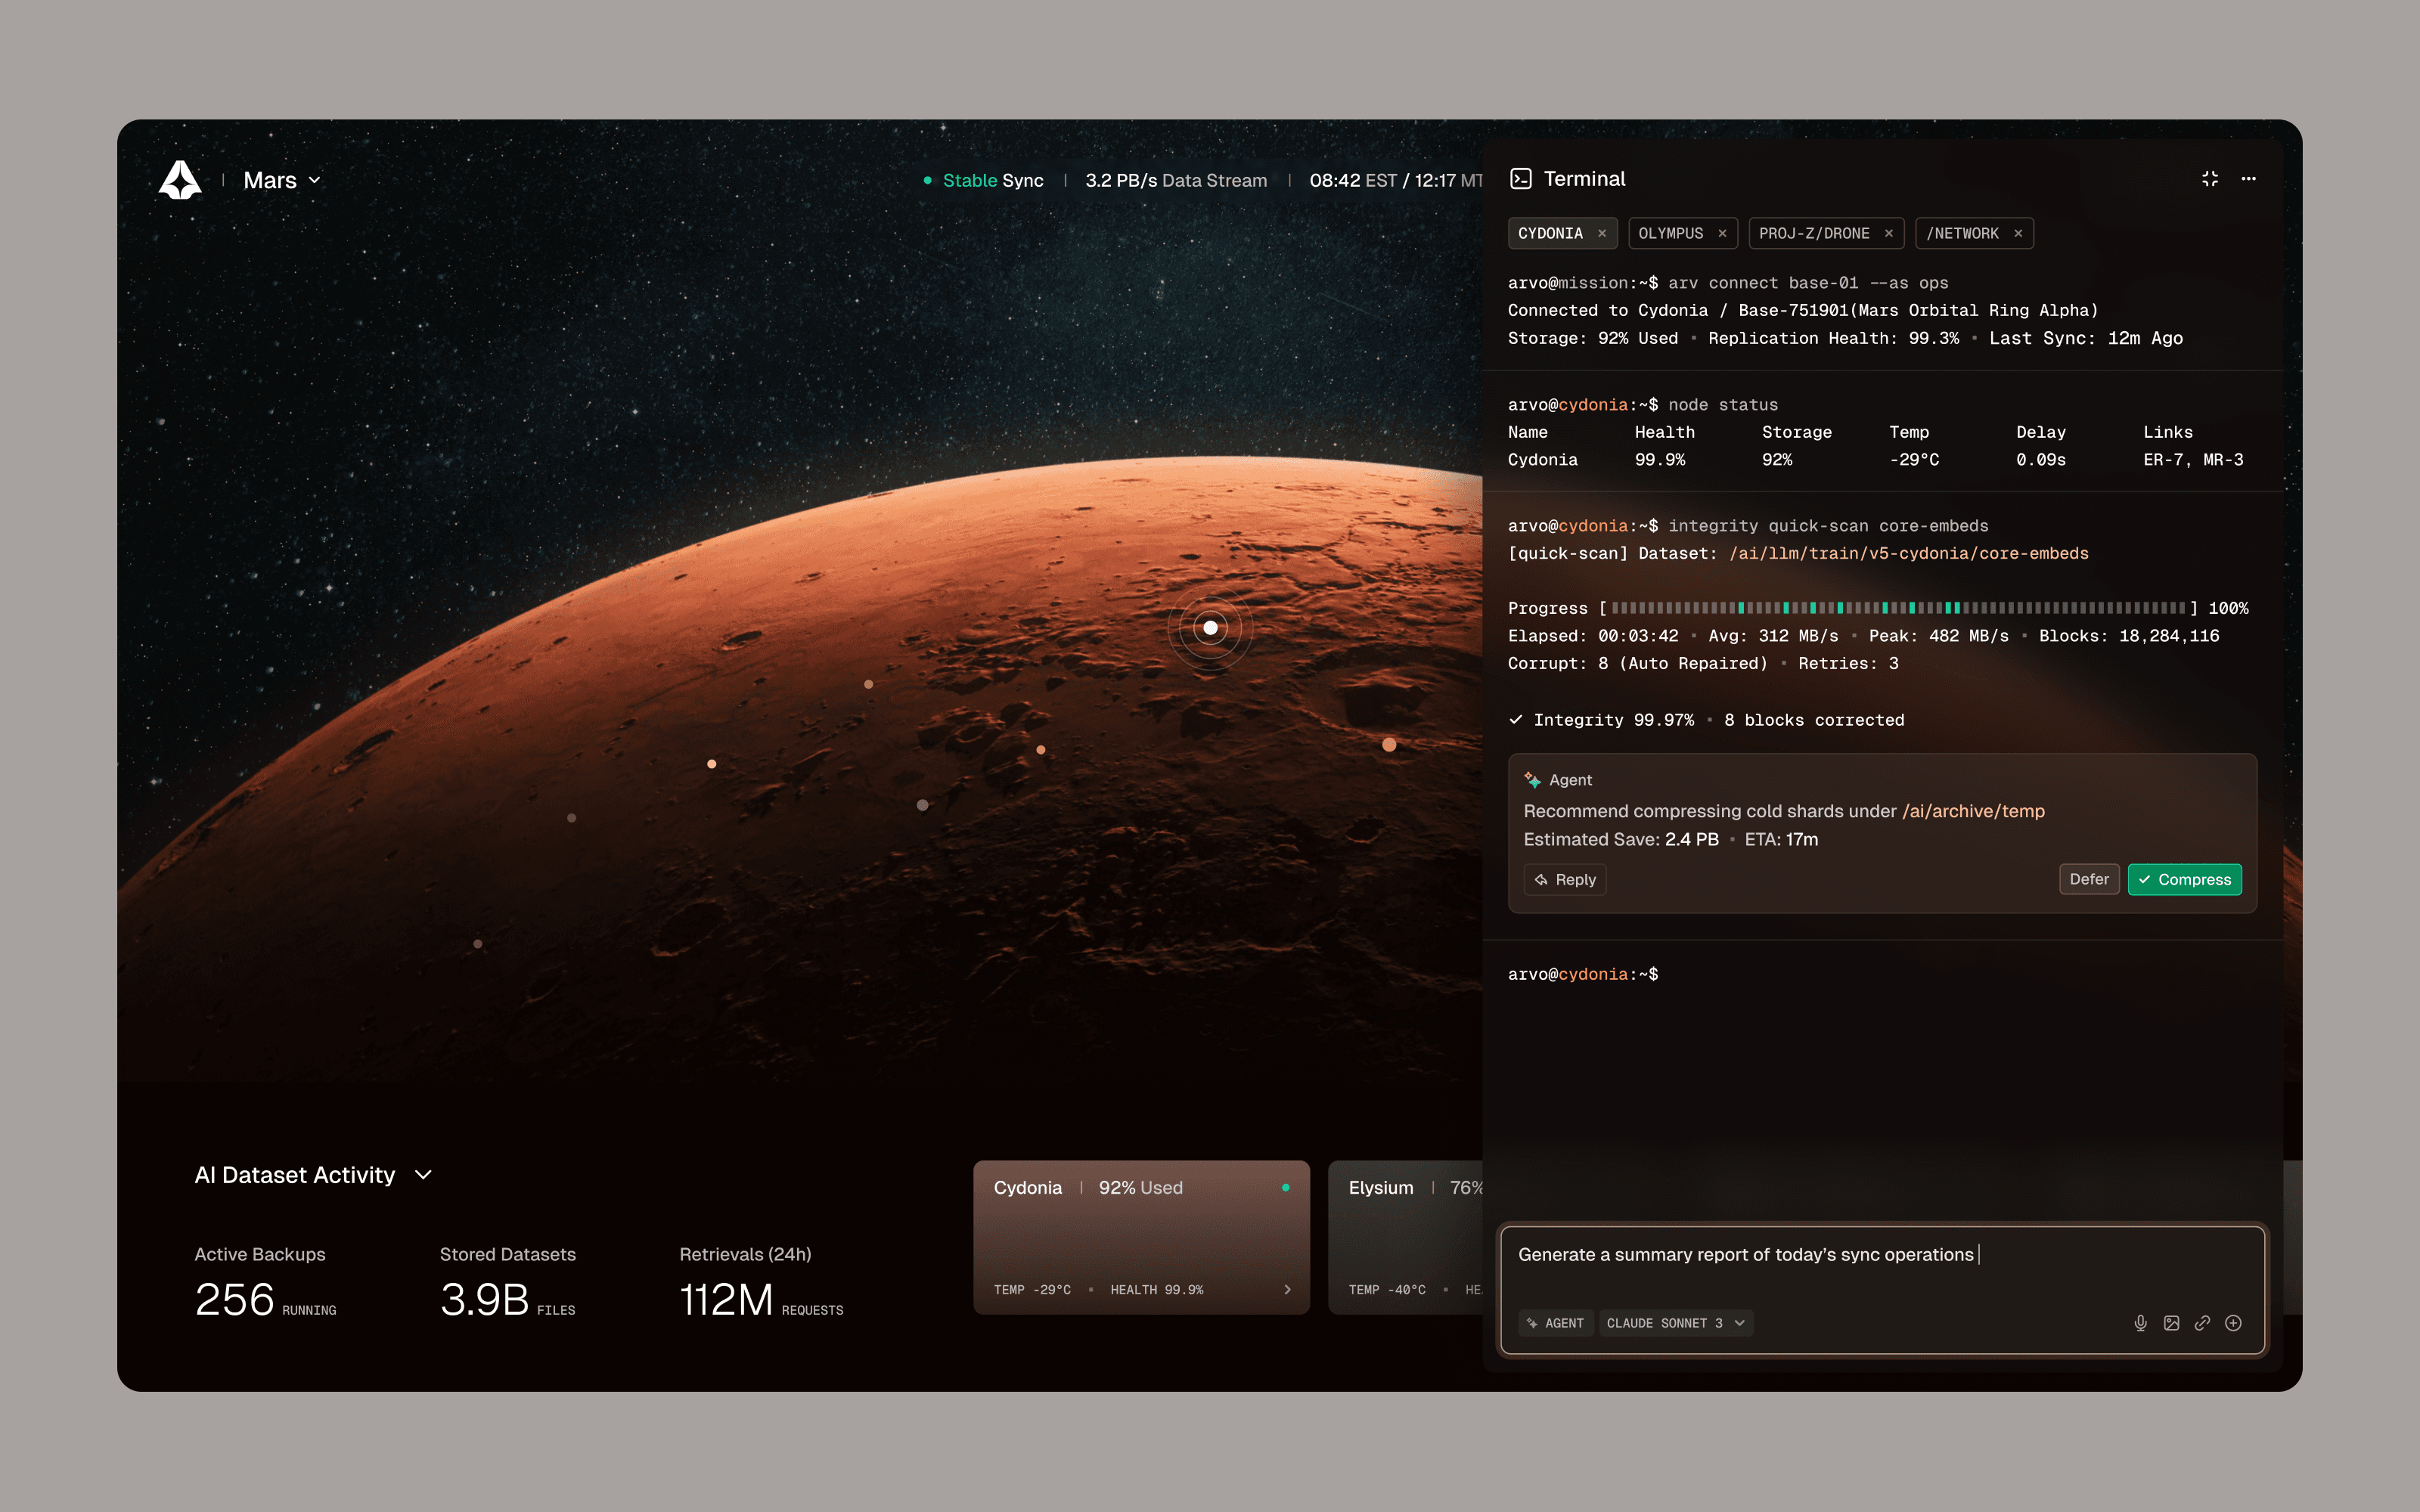Click the link attachment icon

coord(2202,1323)
